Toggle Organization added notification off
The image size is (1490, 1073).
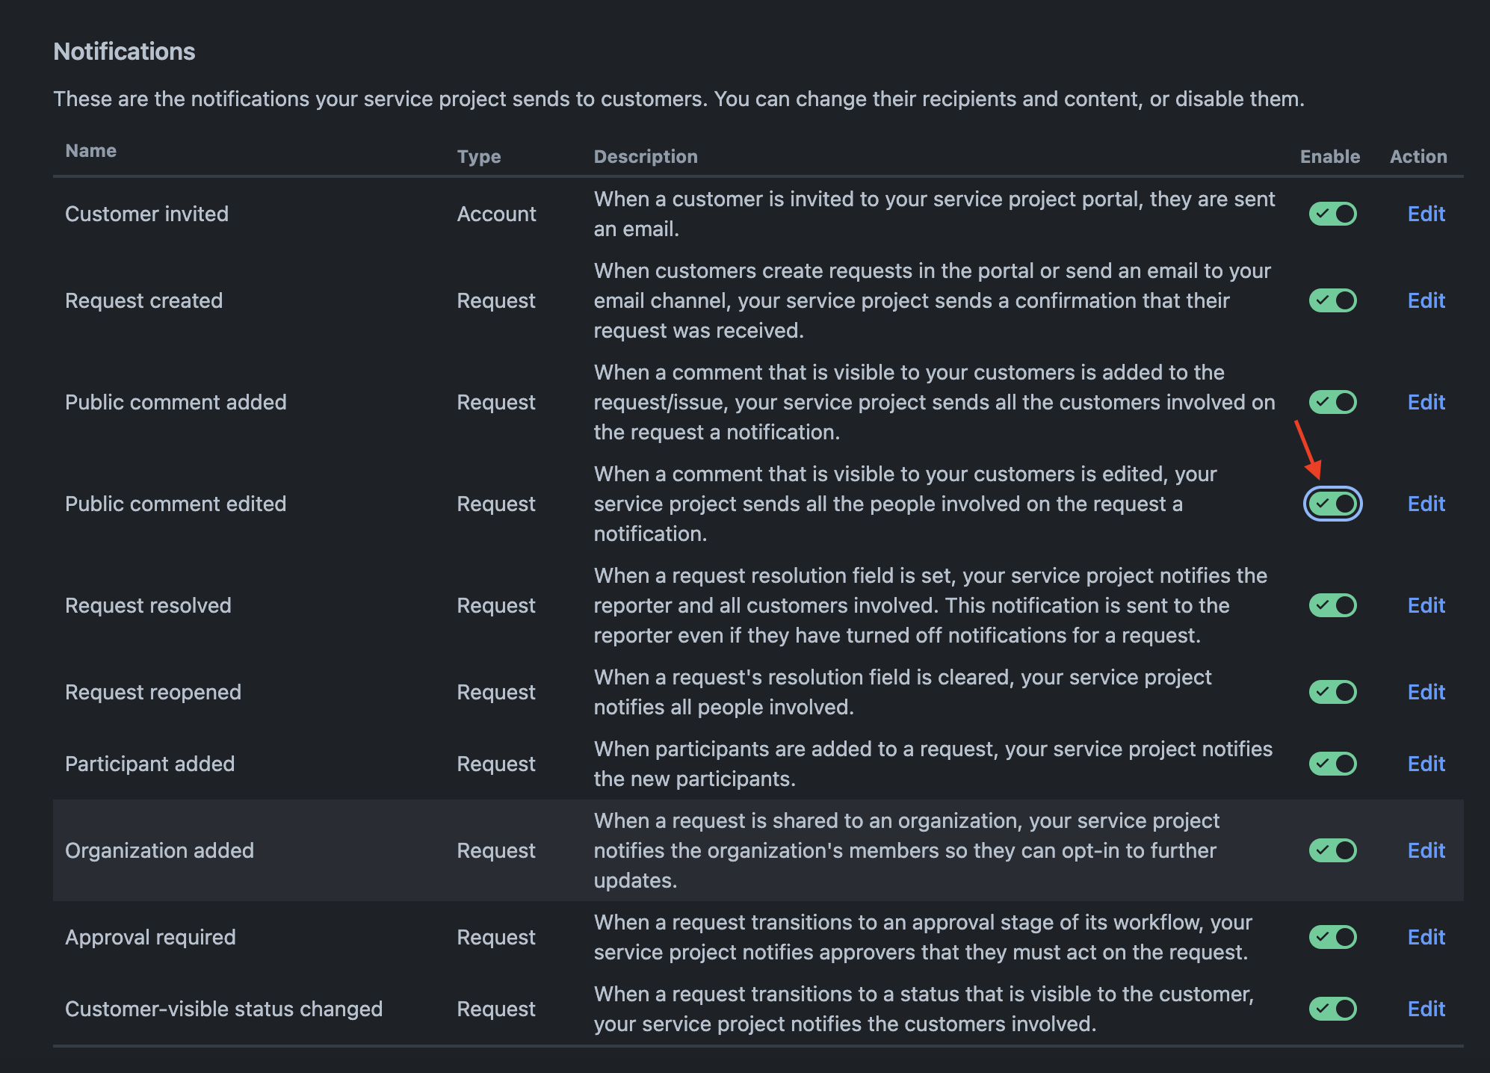click(x=1332, y=851)
